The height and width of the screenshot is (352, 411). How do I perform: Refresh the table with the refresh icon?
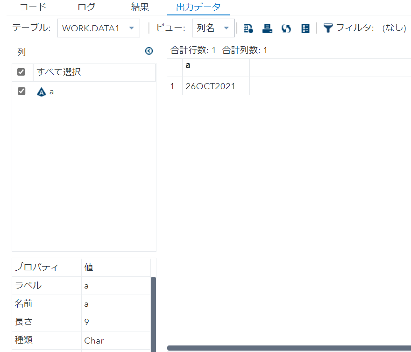click(286, 28)
